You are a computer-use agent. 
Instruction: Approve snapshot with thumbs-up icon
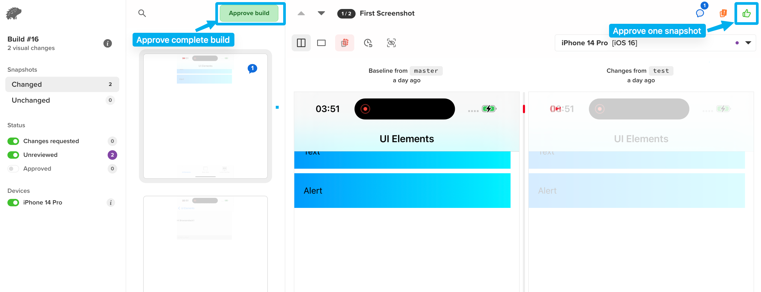point(746,13)
